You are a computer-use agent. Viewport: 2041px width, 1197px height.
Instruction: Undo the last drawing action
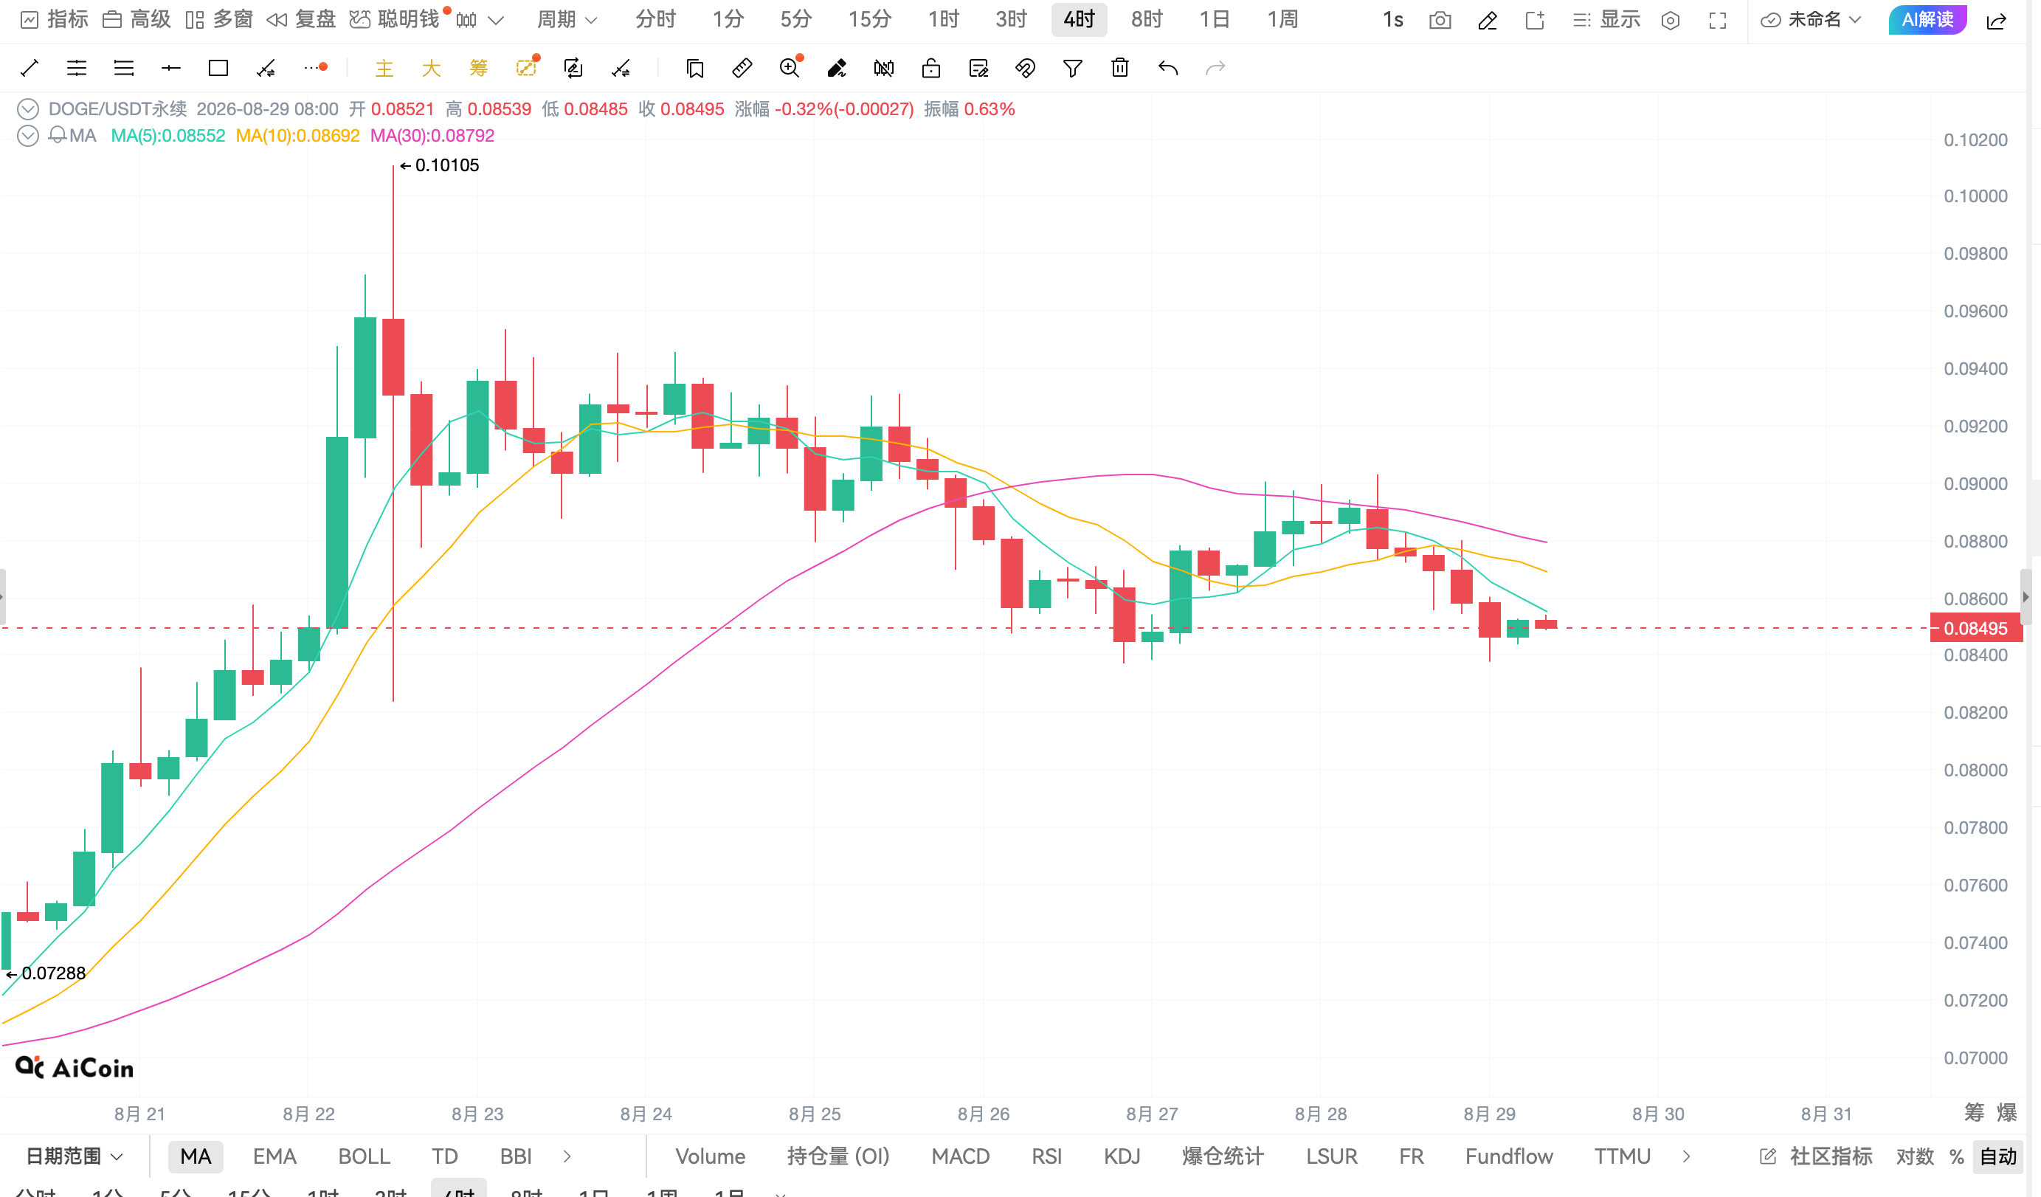(1167, 68)
